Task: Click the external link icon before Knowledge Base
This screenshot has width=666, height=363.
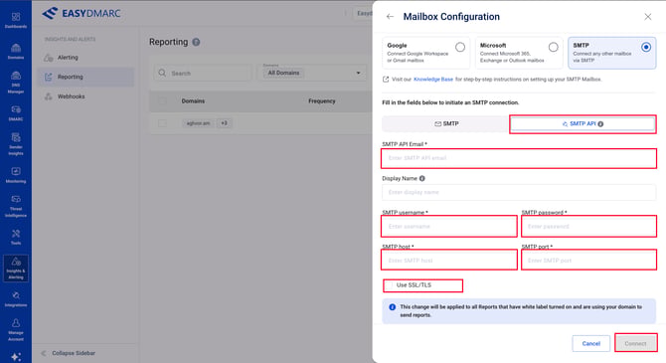Action: (386, 79)
